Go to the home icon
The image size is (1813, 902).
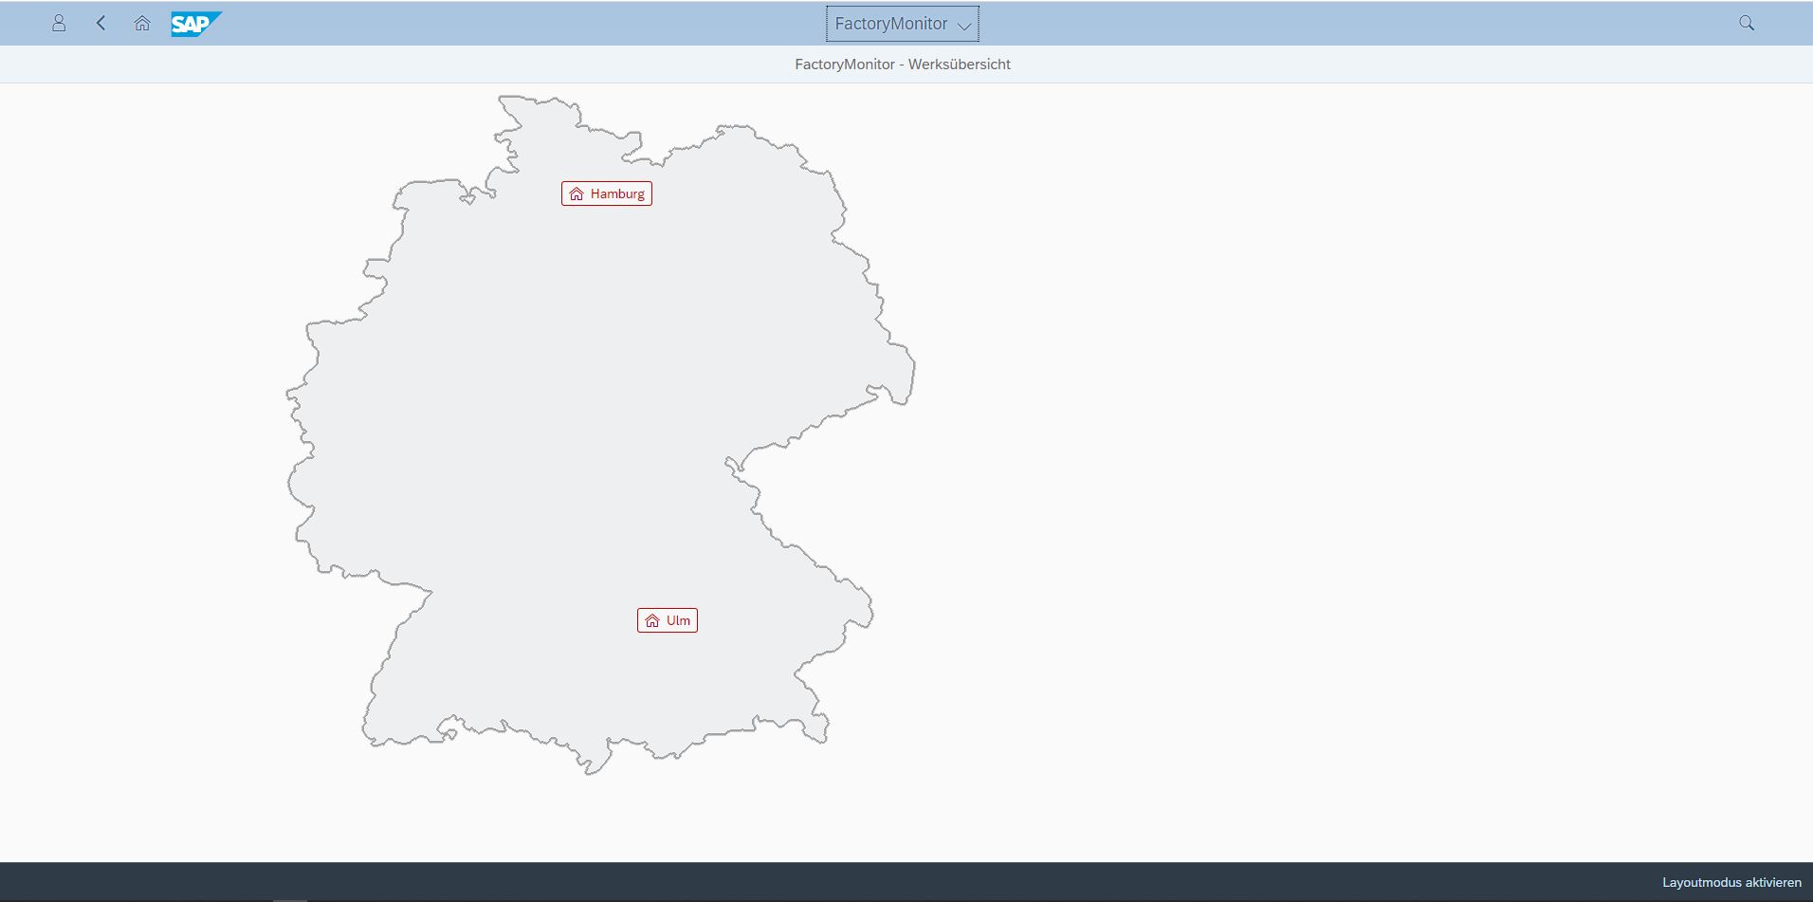click(x=142, y=24)
